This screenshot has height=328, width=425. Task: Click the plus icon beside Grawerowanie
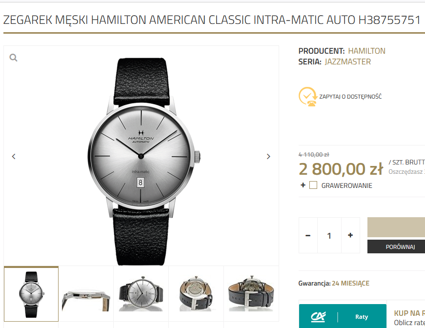303,185
